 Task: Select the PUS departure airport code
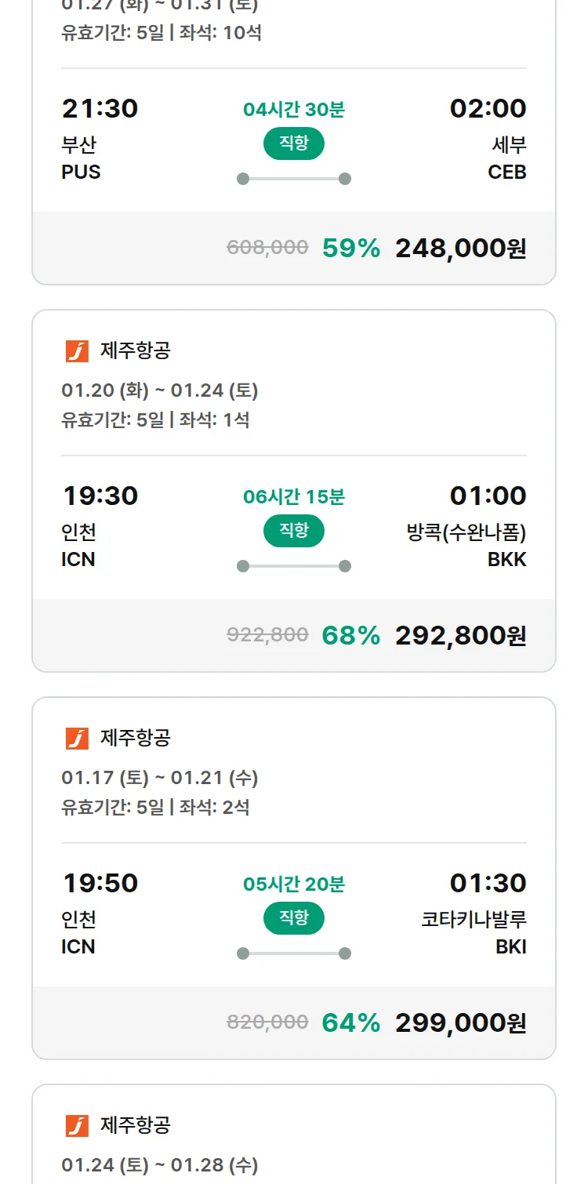tap(82, 173)
